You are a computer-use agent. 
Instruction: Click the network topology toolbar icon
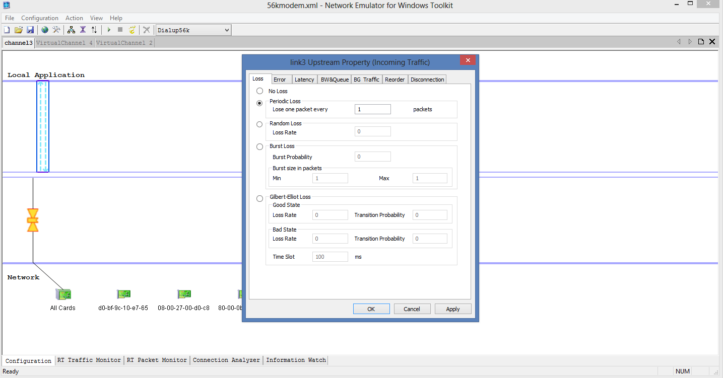tap(71, 30)
